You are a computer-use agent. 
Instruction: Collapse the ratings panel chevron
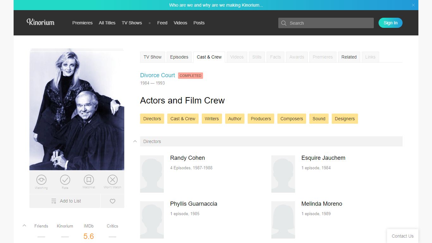pyautogui.click(x=24, y=226)
